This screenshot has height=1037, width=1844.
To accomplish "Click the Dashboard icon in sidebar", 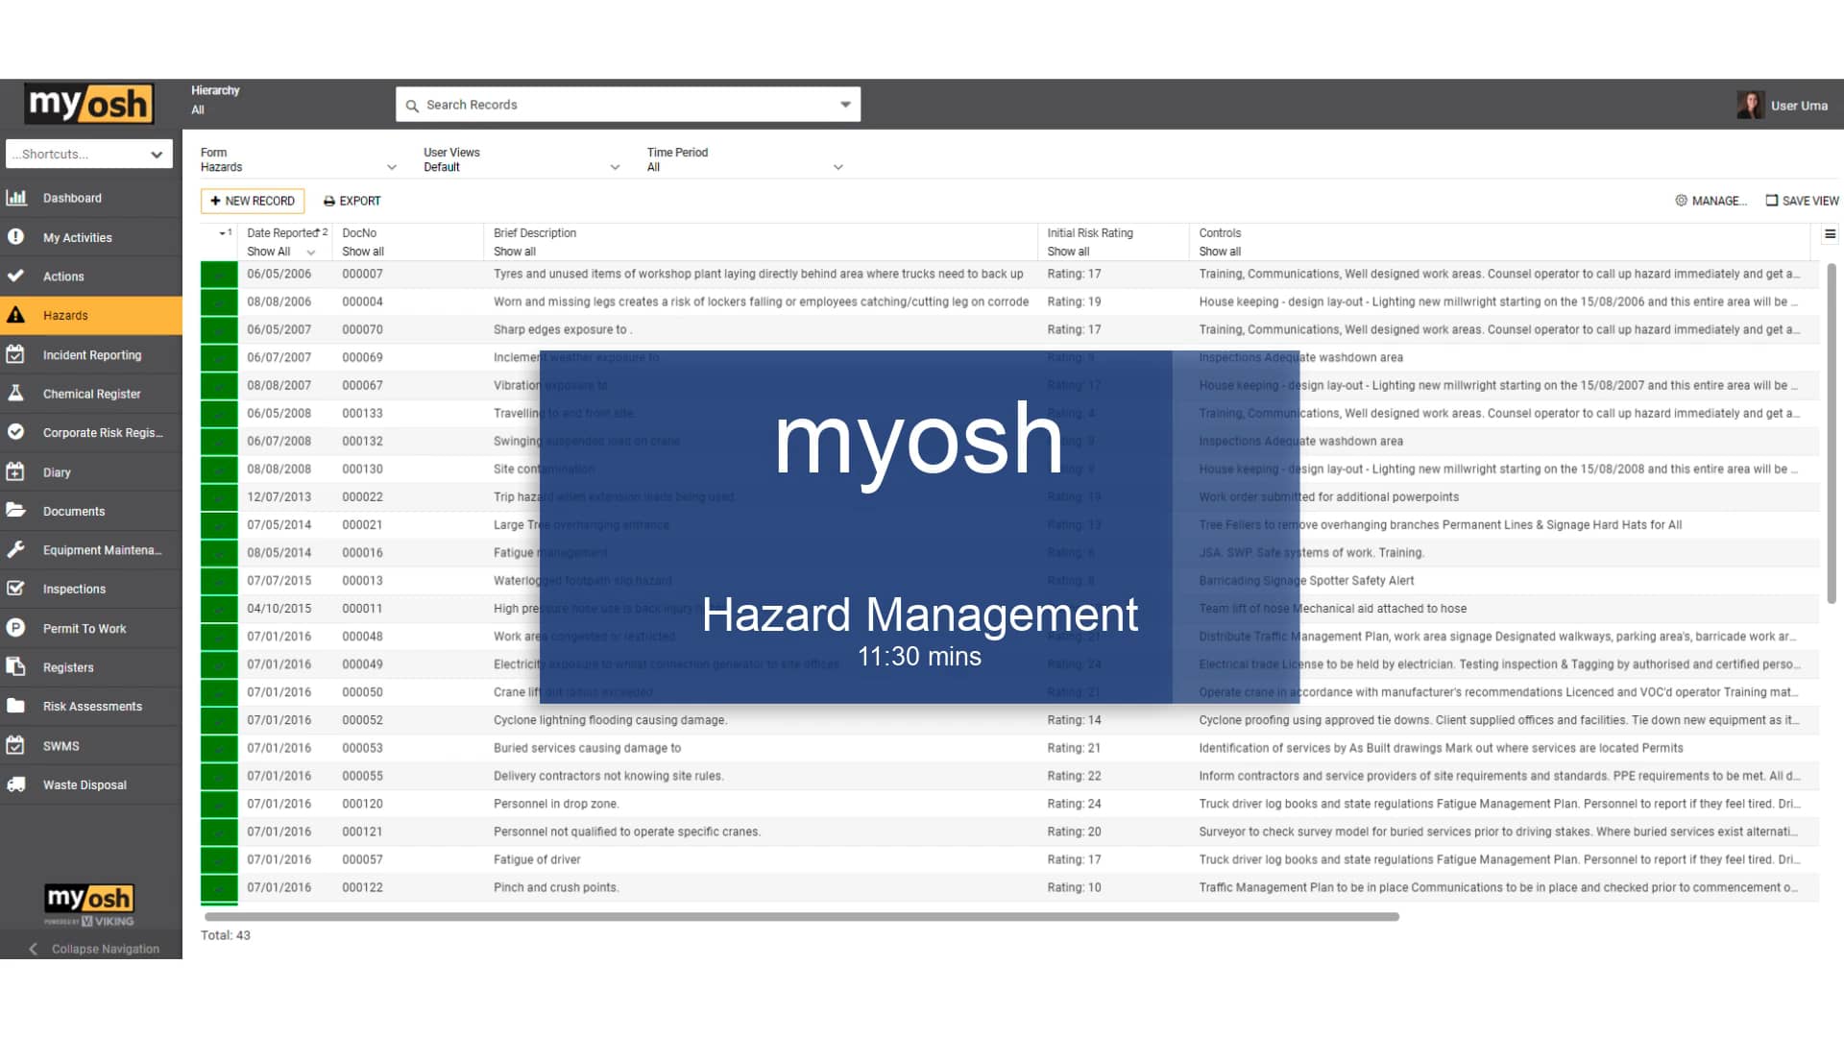I will coord(16,197).
